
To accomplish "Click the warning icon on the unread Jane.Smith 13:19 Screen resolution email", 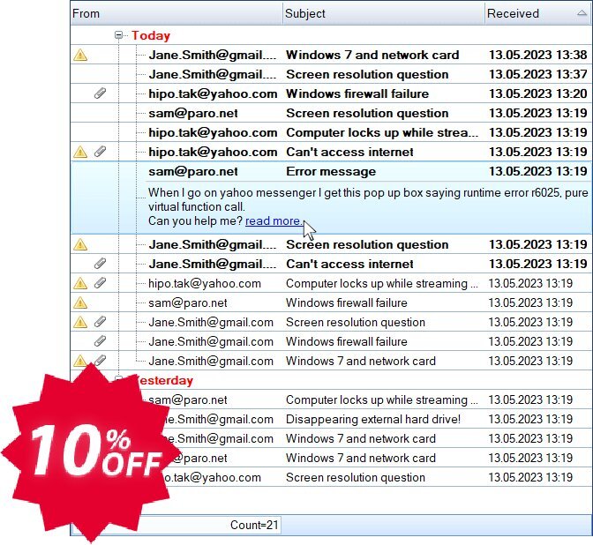I will [x=80, y=244].
